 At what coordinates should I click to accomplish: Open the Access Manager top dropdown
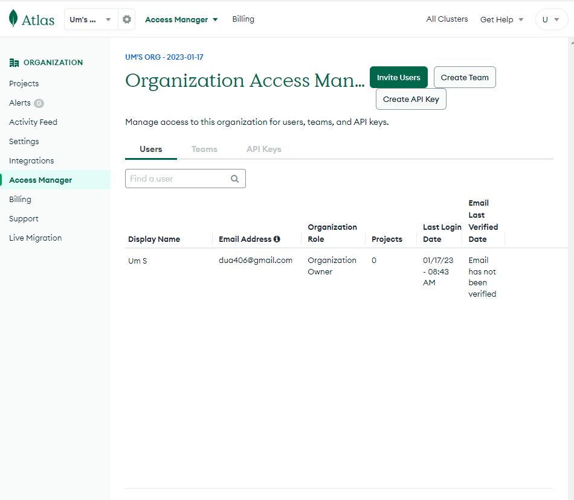(181, 20)
